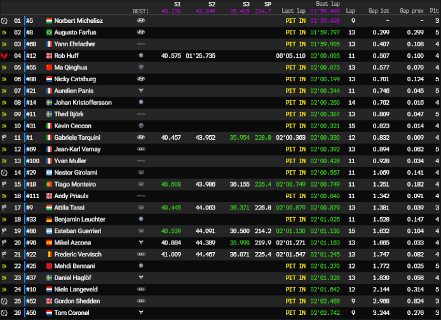Image resolution: width=441 pixels, height=320 pixels.
Task: Click car number #100
Action: 33,161
